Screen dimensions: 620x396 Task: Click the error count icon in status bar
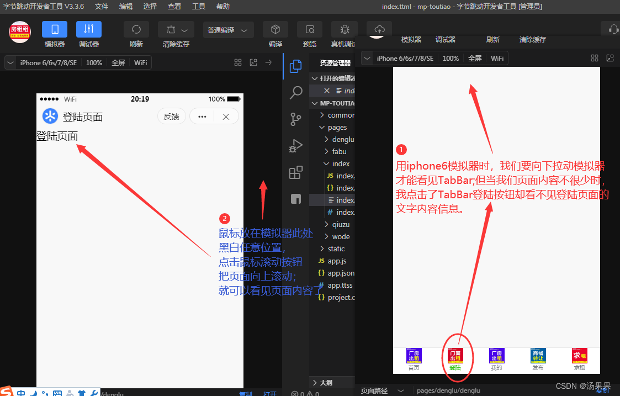pyautogui.click(x=295, y=394)
